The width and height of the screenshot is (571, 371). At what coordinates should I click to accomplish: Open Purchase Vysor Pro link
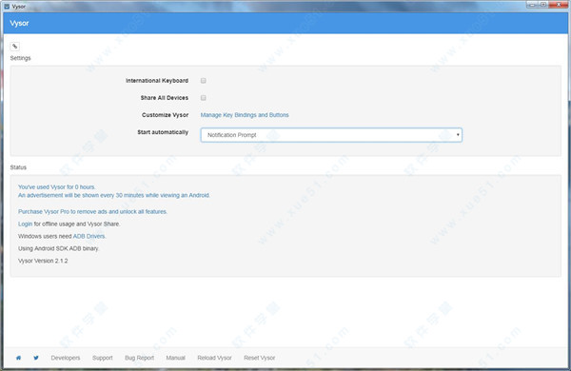click(x=92, y=211)
